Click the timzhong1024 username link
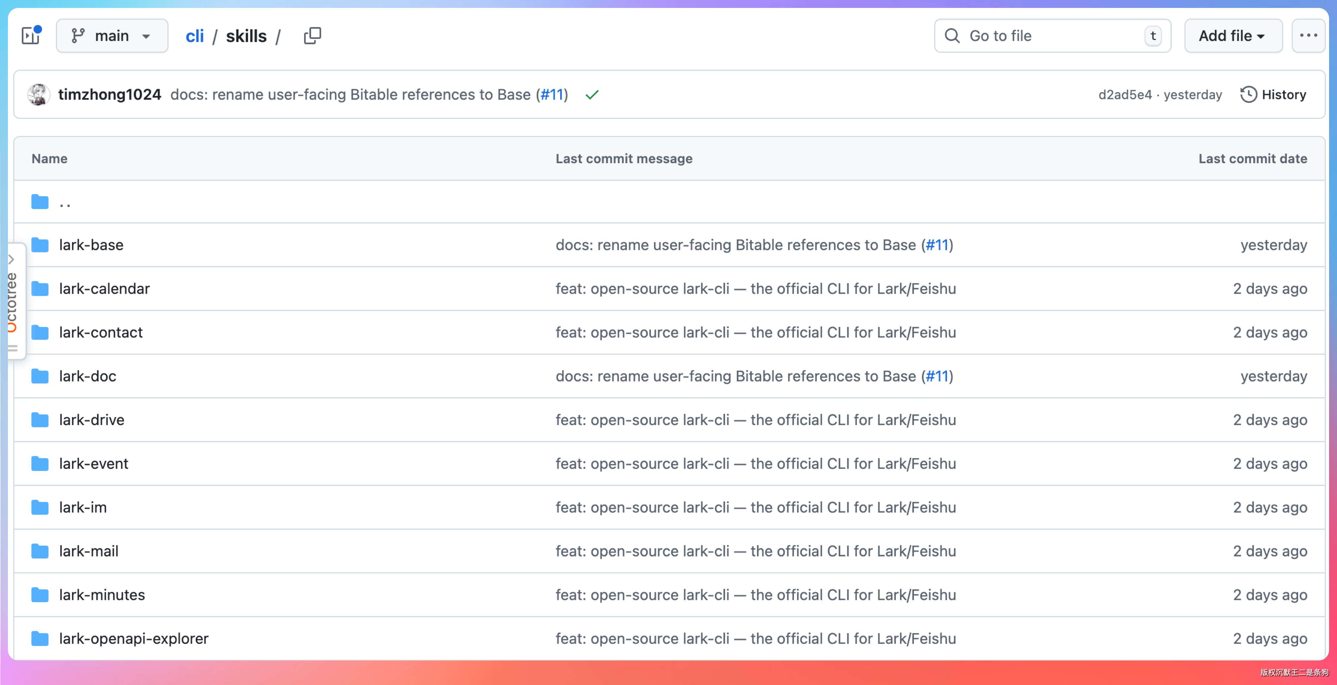This screenshot has height=685, width=1337. (110, 94)
